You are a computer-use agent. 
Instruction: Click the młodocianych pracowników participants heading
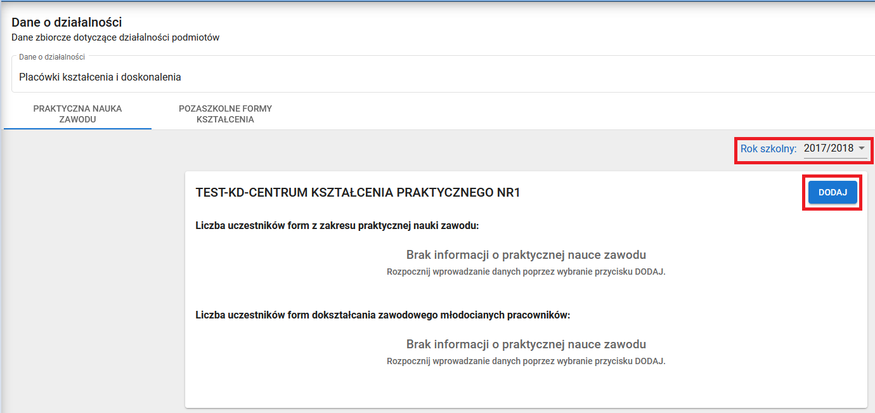(x=383, y=315)
